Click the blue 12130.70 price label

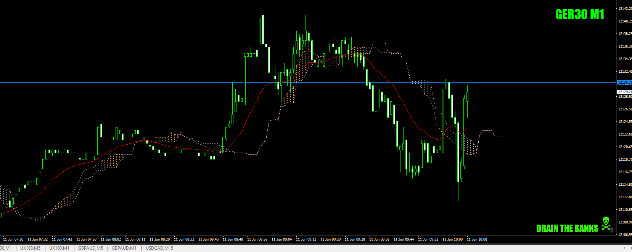click(624, 82)
